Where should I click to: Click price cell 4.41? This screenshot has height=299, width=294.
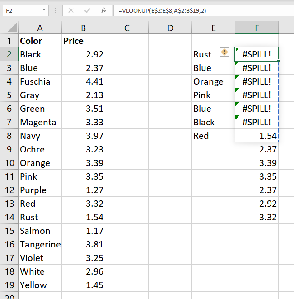click(84, 81)
